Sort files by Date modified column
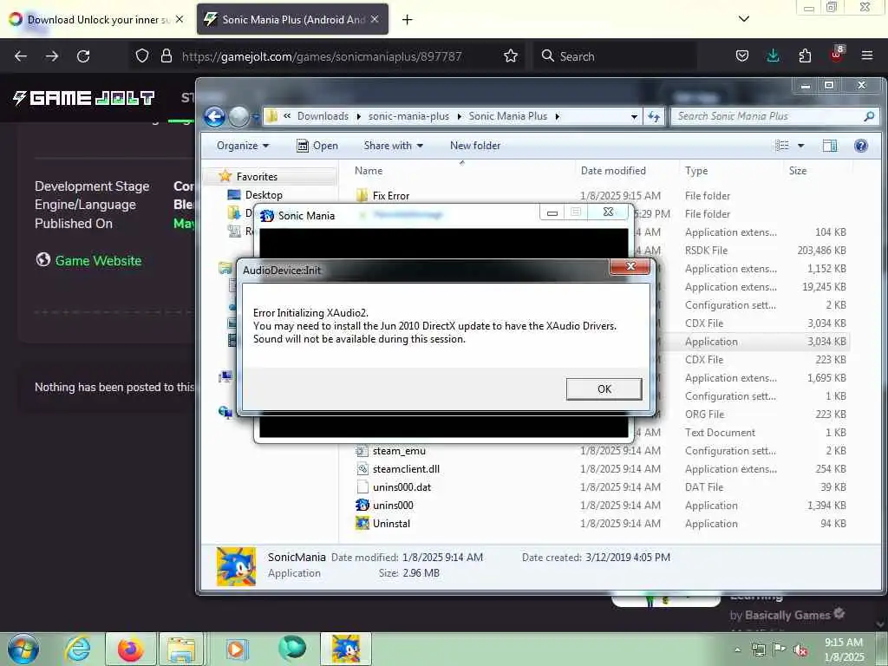The width and height of the screenshot is (888, 666). 613,171
